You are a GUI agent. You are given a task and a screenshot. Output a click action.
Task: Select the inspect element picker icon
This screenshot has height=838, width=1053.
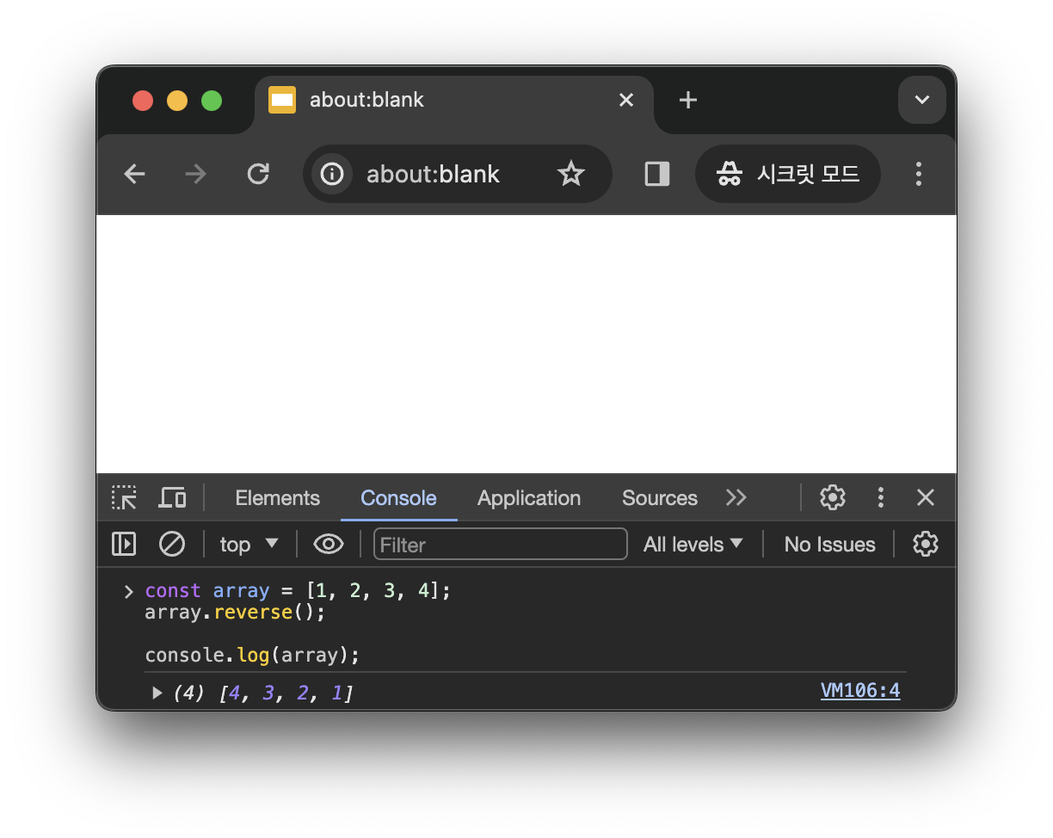(x=124, y=498)
